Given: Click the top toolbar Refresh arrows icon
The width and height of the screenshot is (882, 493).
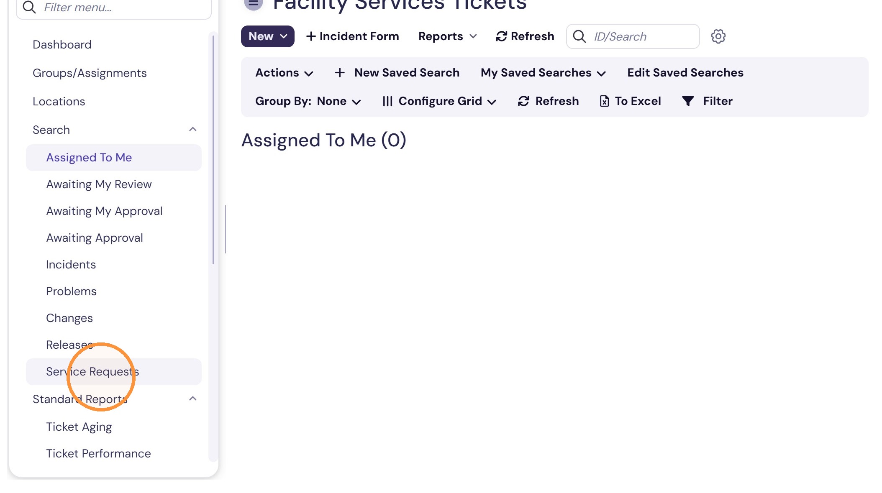Looking at the screenshot, I should pyautogui.click(x=501, y=36).
